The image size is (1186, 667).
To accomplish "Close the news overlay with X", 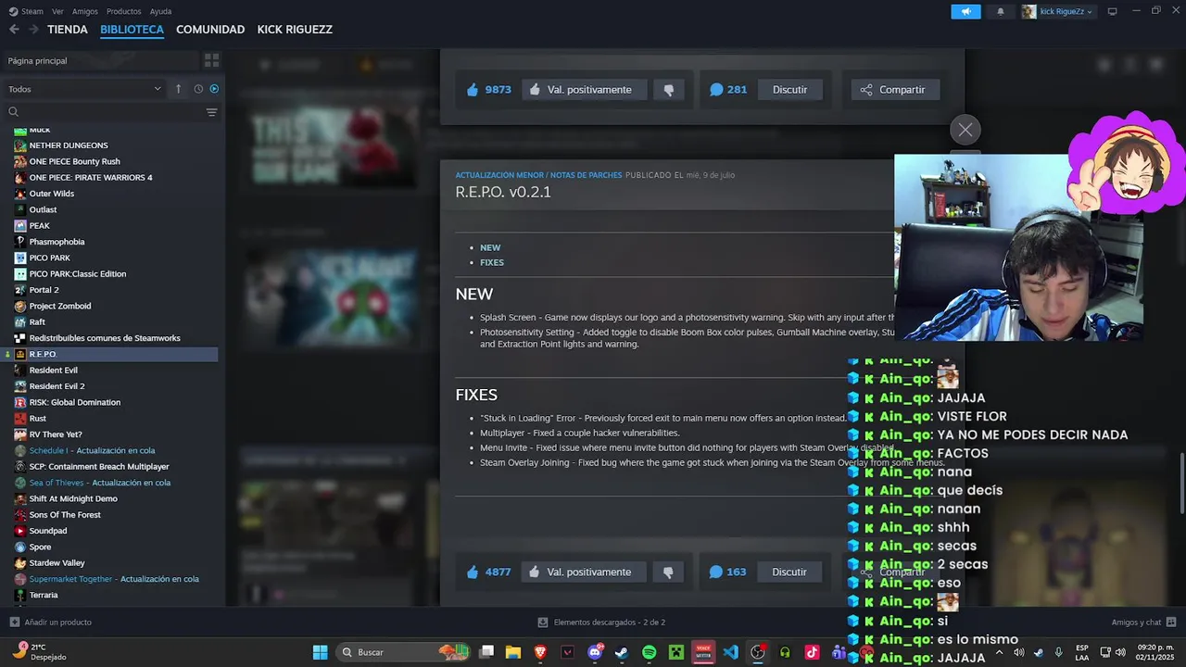I will 965,130.
